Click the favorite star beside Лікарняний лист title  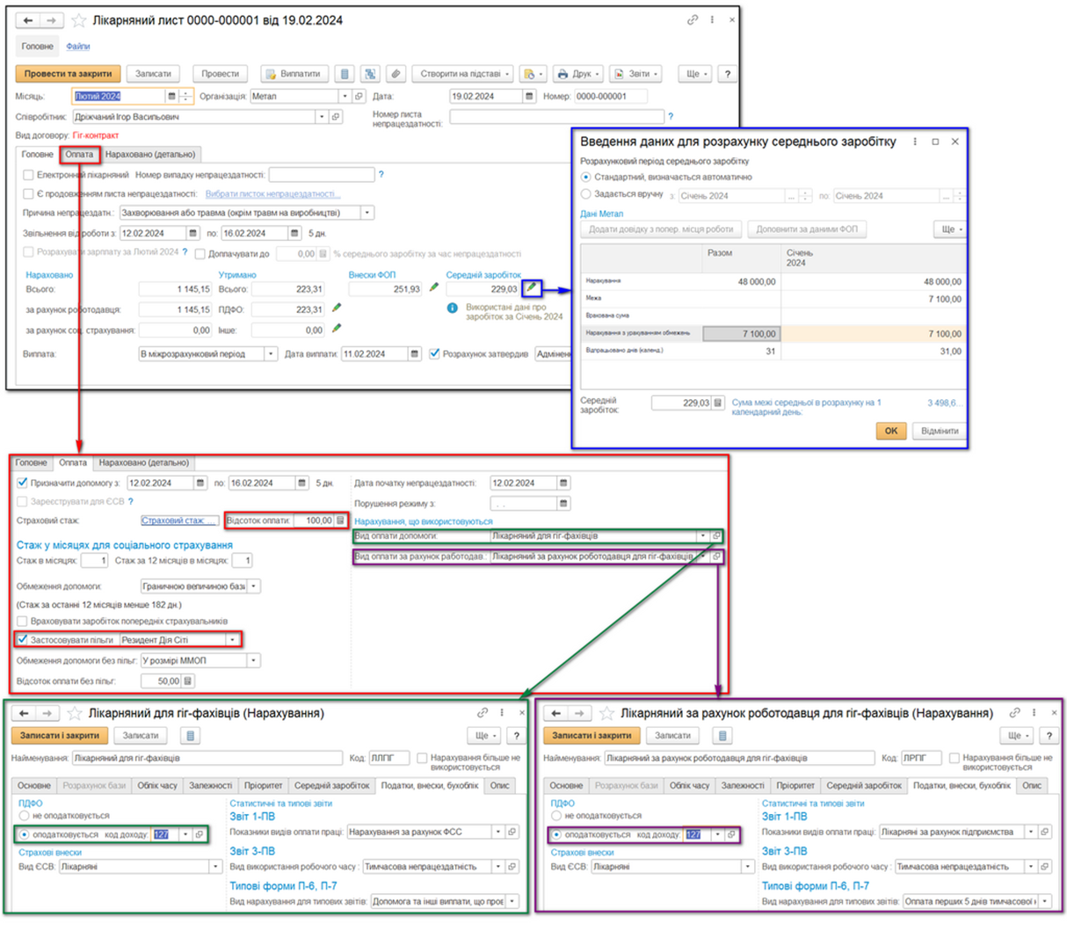(79, 20)
